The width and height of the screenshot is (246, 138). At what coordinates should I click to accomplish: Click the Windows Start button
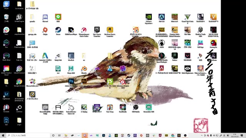[3, 135]
